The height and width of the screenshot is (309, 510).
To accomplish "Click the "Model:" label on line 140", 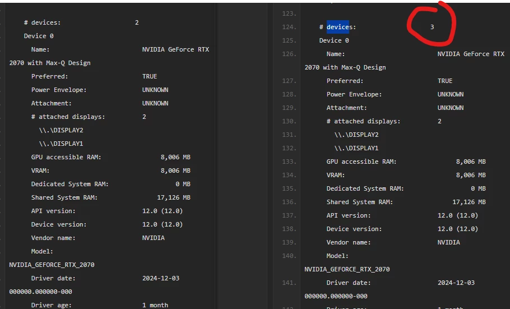I will point(337,256).
